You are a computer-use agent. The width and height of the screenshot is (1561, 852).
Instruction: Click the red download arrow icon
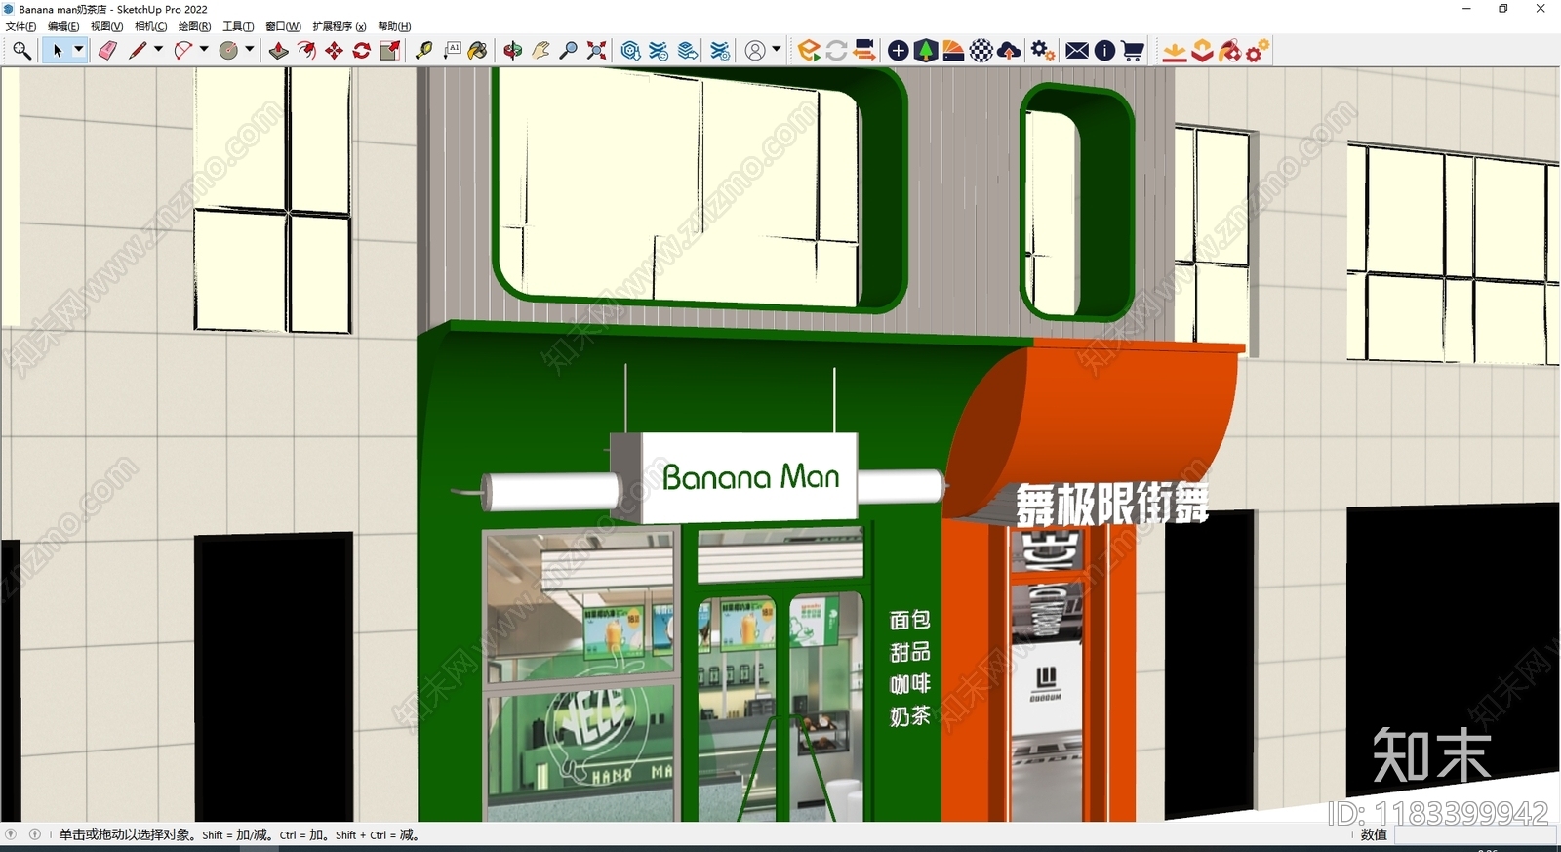tap(1175, 51)
